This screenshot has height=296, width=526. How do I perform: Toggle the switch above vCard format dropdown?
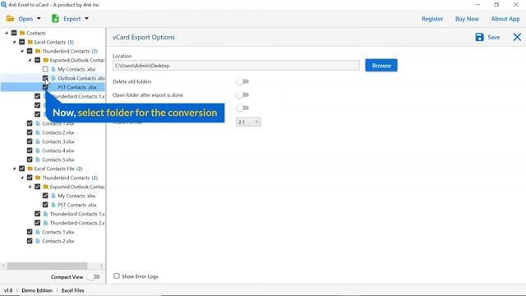point(242,108)
